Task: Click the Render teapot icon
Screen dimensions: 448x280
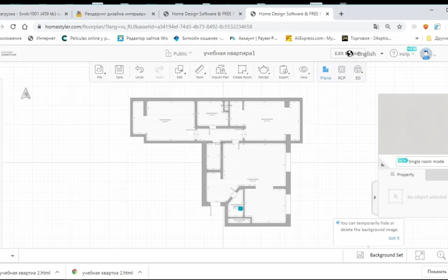Action: pyautogui.click(x=263, y=71)
